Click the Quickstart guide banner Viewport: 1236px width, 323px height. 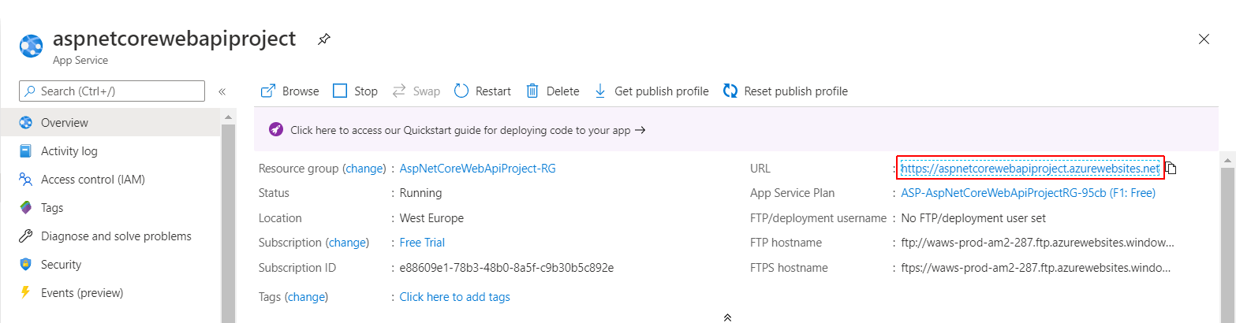point(736,130)
